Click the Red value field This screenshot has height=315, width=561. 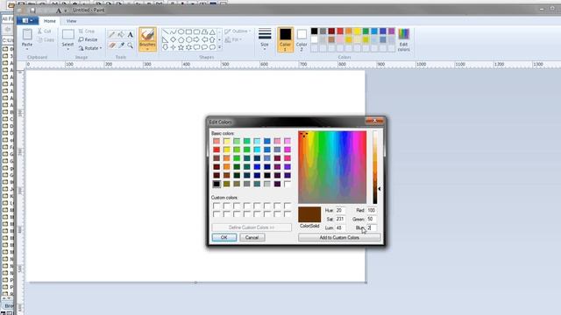(x=372, y=210)
